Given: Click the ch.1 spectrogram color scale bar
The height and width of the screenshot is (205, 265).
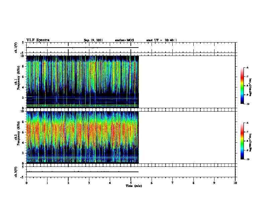Looking at the screenshot, I should pos(242,86).
